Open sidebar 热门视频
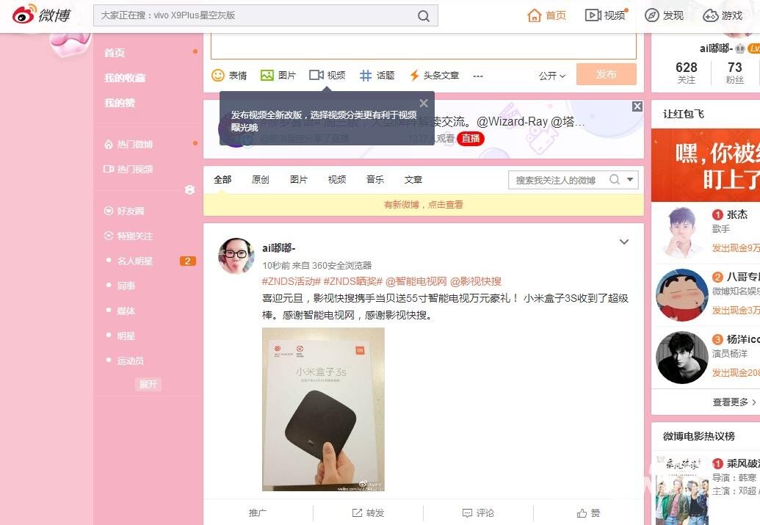The image size is (760, 525). (x=129, y=169)
